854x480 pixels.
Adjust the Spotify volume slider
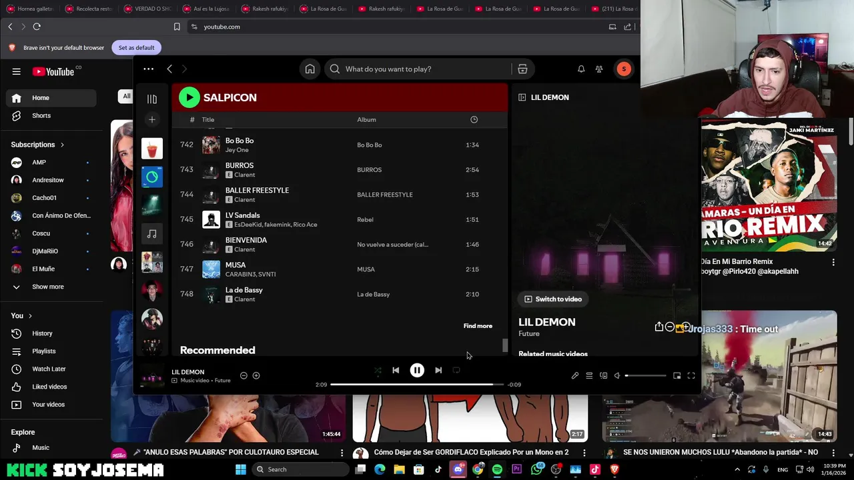645,375
